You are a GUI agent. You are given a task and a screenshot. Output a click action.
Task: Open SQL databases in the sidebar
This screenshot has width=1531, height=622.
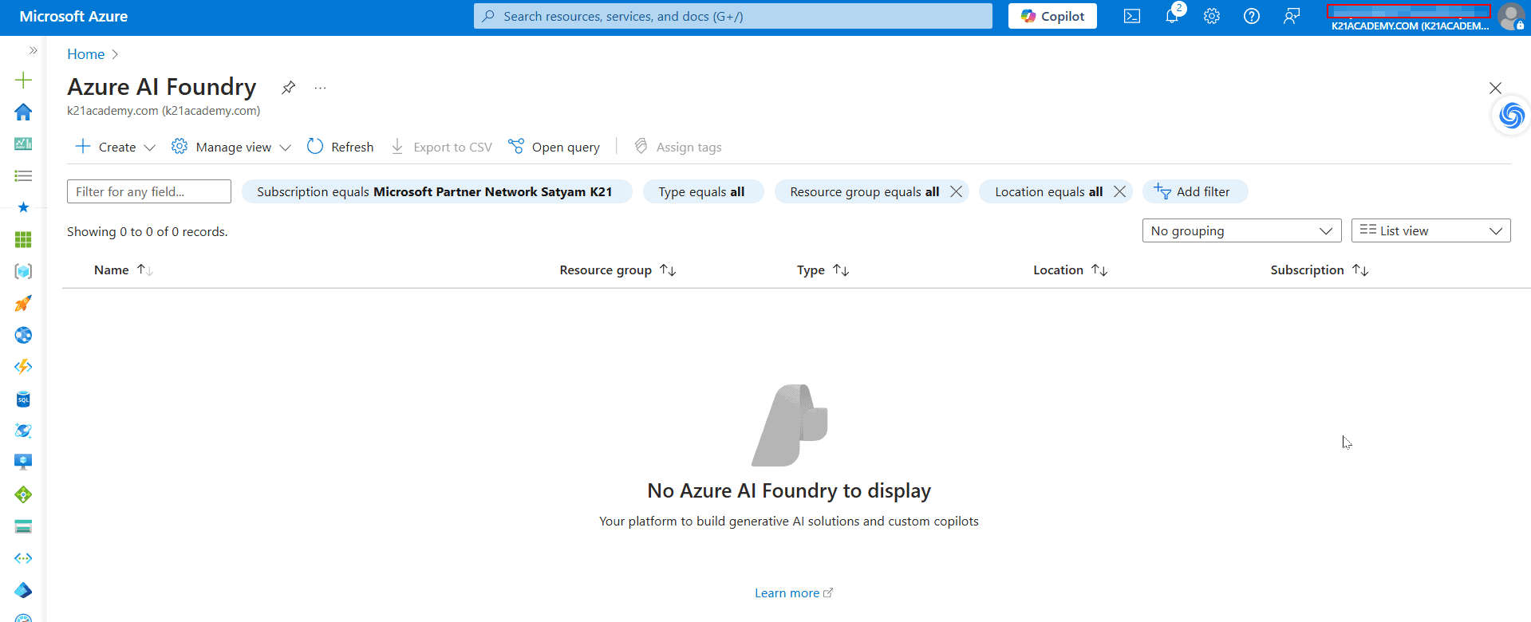click(23, 399)
